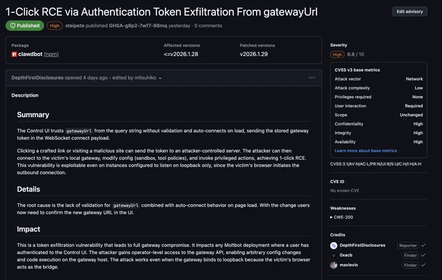Click the Attack vector Network value

(x=414, y=79)
